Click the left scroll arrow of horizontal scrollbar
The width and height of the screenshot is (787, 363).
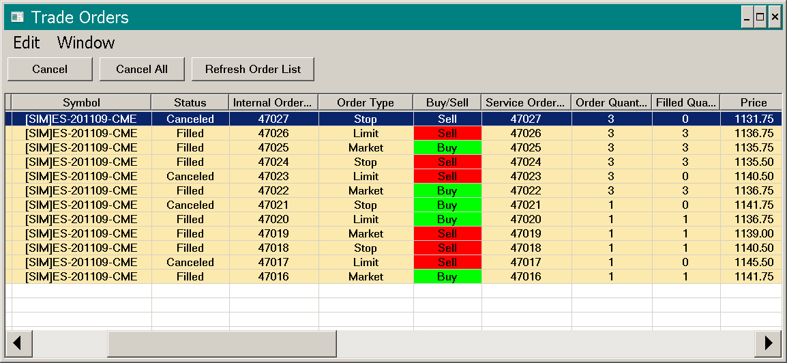click(x=18, y=343)
